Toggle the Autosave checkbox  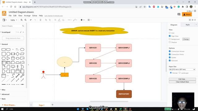(170, 60)
